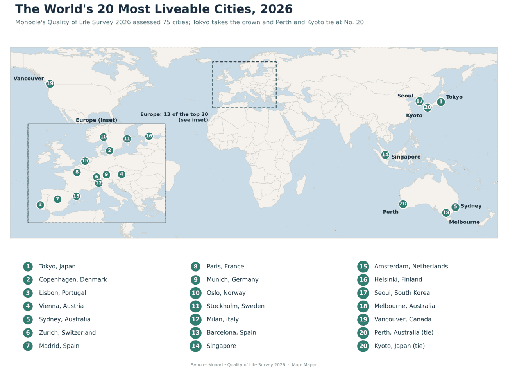Viewport: 508px width, 373px height.
Task: Click inset map marker 15 for Amsterdam
Action: pos(85,161)
